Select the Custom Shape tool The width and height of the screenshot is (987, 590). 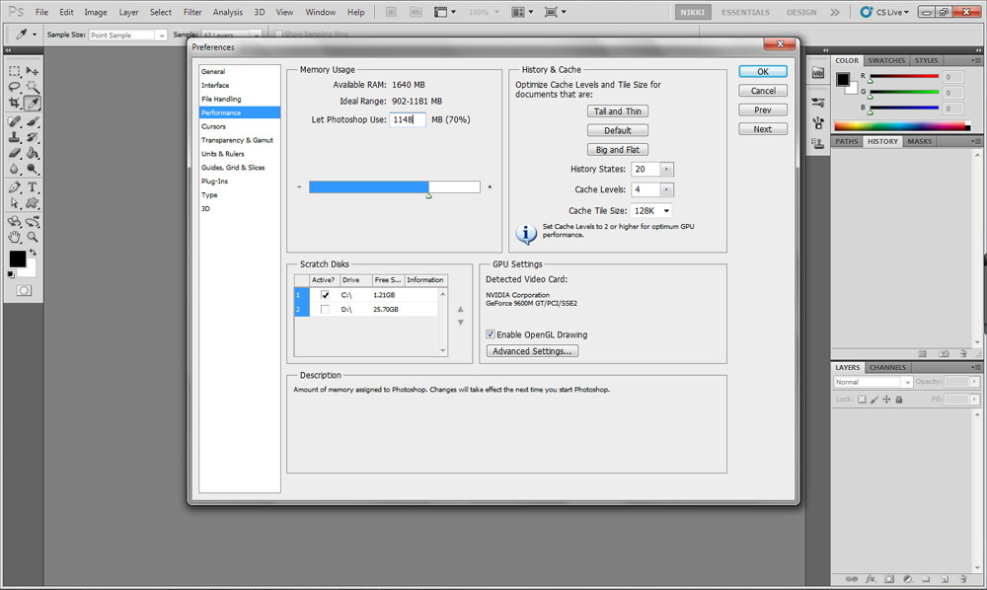pyautogui.click(x=33, y=203)
